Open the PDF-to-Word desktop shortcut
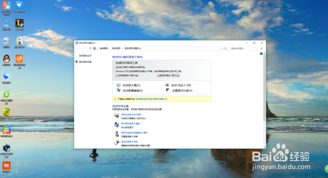328x178 pixels. (x=7, y=5)
